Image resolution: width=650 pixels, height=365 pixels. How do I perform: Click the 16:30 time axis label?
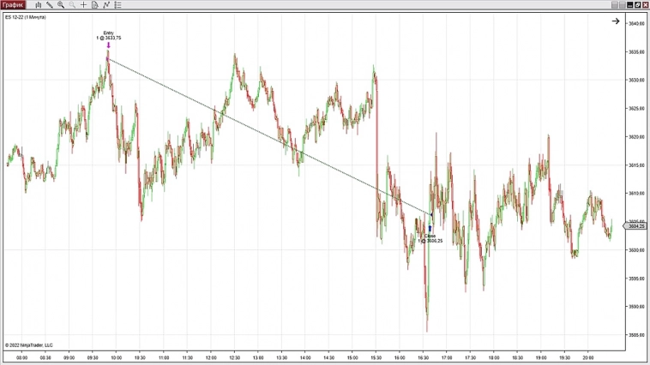pos(424,357)
